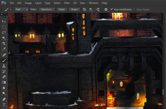Select the Eyedropper tool

tap(4, 49)
